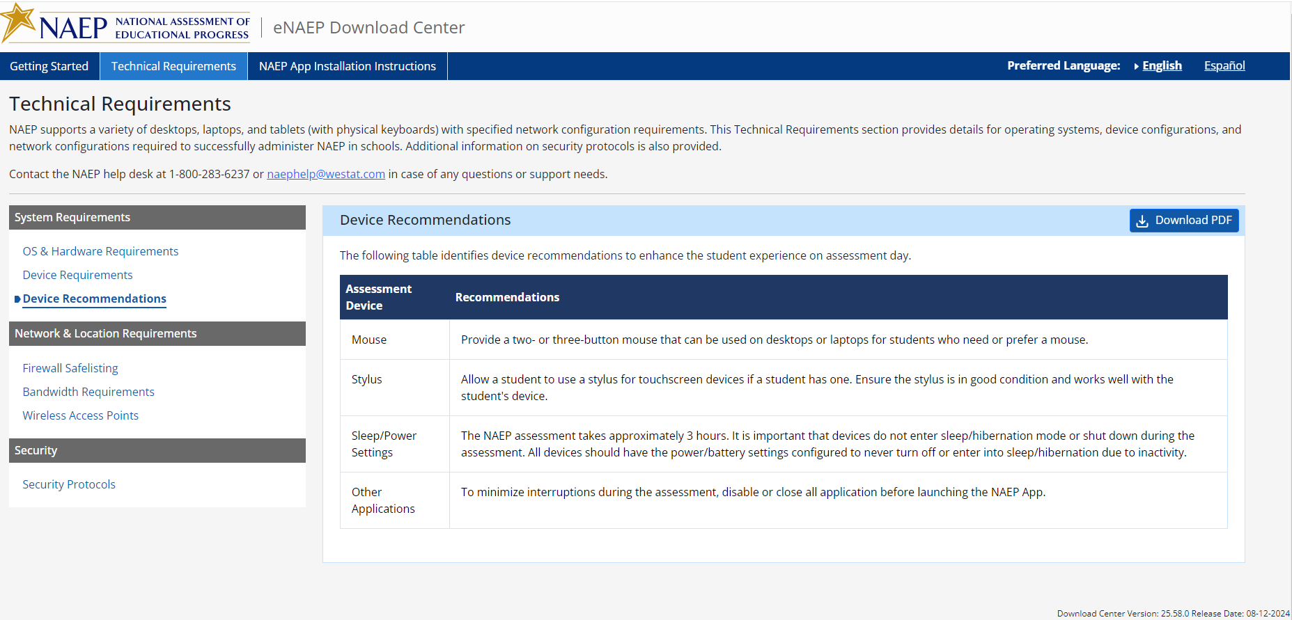Click the arrow beside English language

point(1136,66)
